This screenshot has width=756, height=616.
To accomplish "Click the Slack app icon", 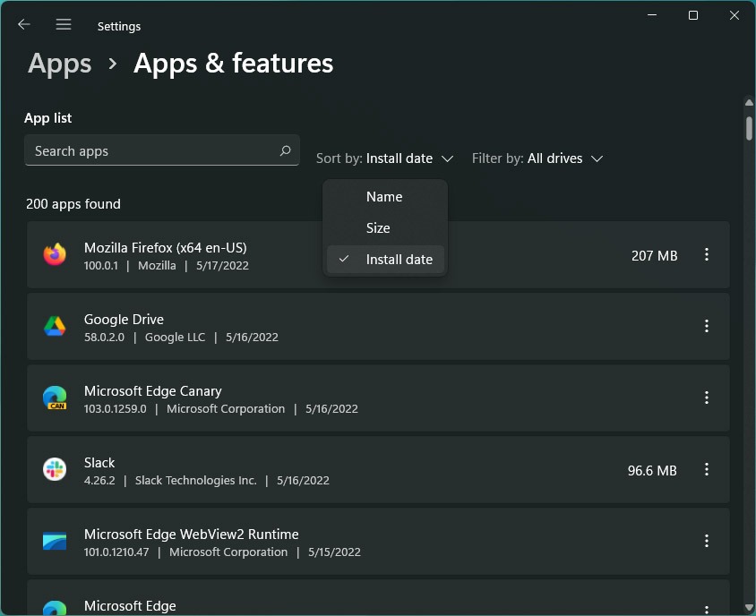I will coord(55,470).
